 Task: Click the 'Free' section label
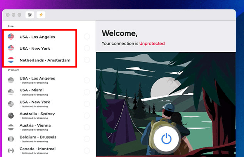click(11, 26)
